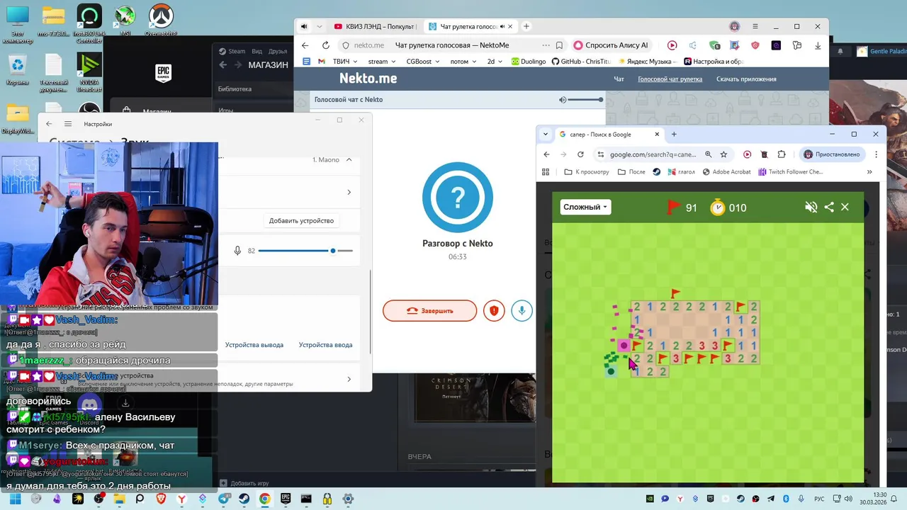Image resolution: width=907 pixels, height=510 pixels.
Task: Close the minesweeper game overlay
Action: pos(845,207)
